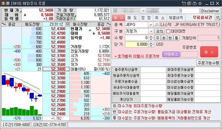Image resolution: width=222 pixels, height=129 pixels.
Task: Decrease price with down stepper
Action: point(151,46)
